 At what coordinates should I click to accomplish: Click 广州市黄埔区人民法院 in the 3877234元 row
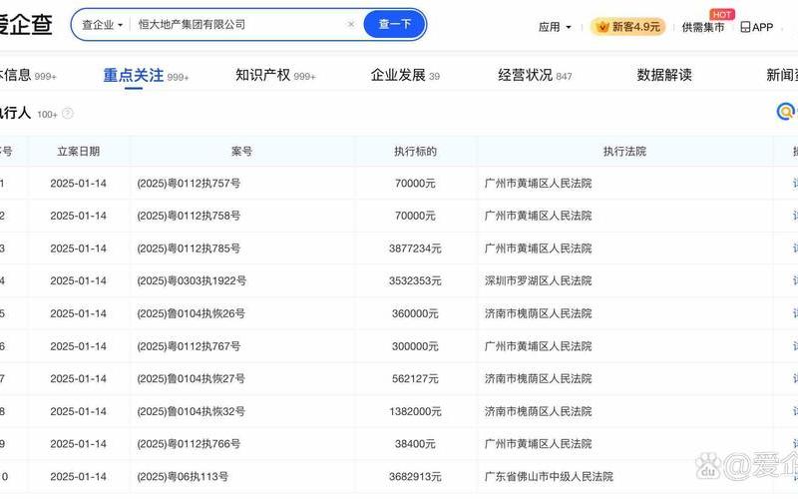click(539, 249)
